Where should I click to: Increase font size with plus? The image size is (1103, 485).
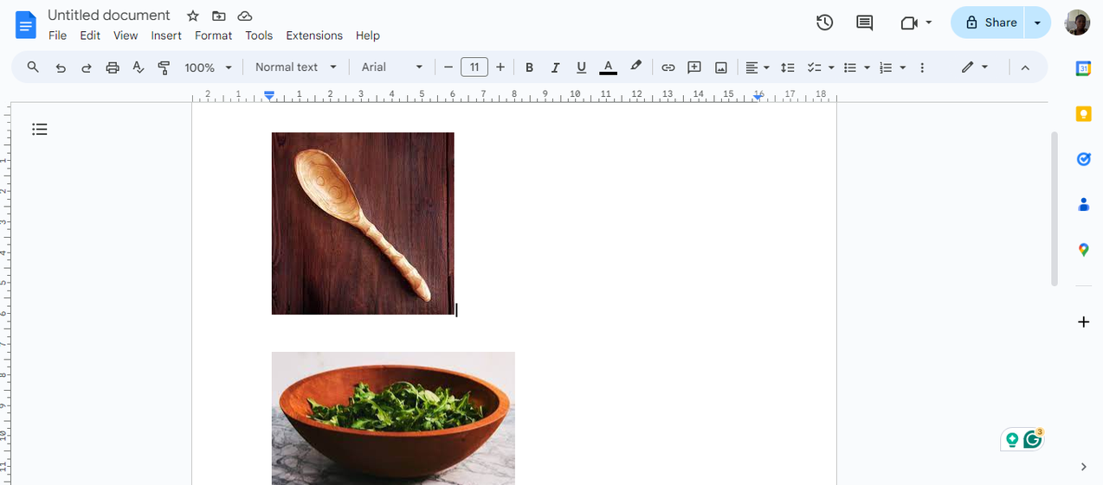[x=500, y=67]
